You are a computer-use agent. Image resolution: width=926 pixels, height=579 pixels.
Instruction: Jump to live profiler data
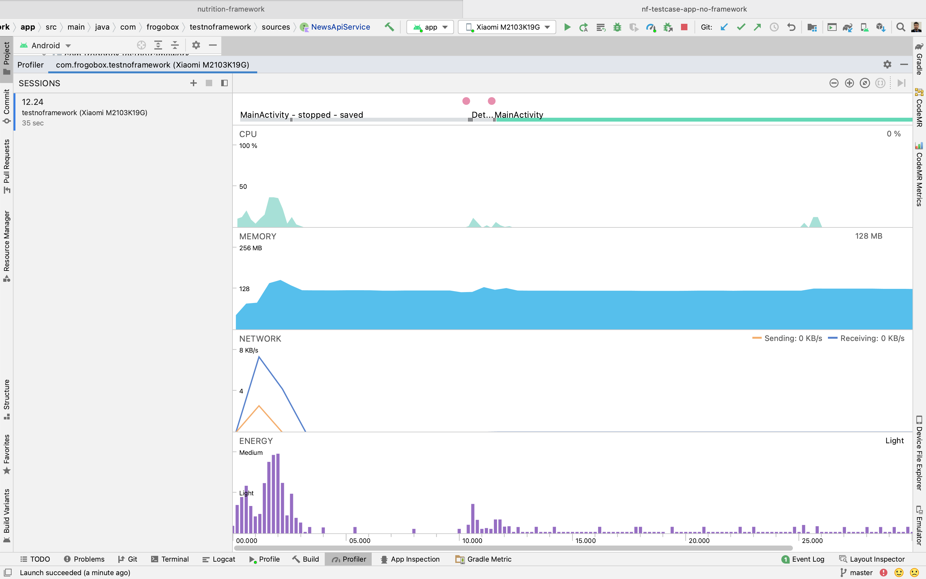coord(901,83)
